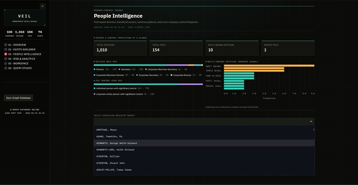The image size is (358, 185).
Task: Click the Graph Database Online status indicator
Action: coord(25,110)
